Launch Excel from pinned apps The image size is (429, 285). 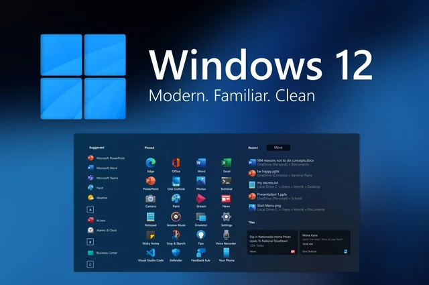coord(227,165)
